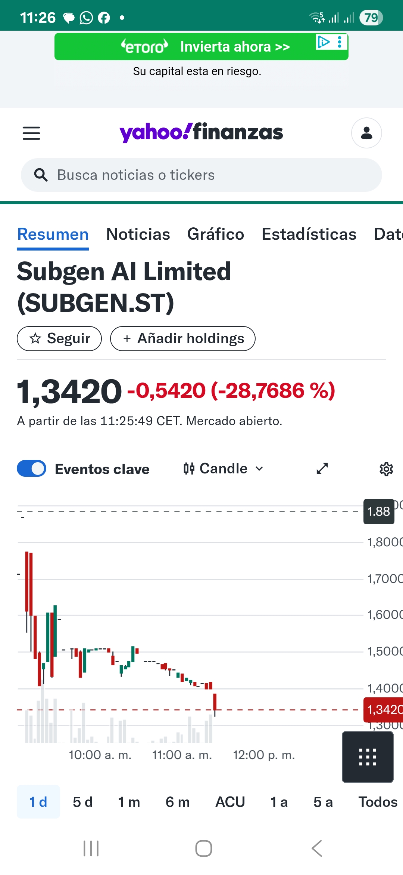403x875 pixels.
Task: Toggle the Eventos clave switch
Action: 32,469
